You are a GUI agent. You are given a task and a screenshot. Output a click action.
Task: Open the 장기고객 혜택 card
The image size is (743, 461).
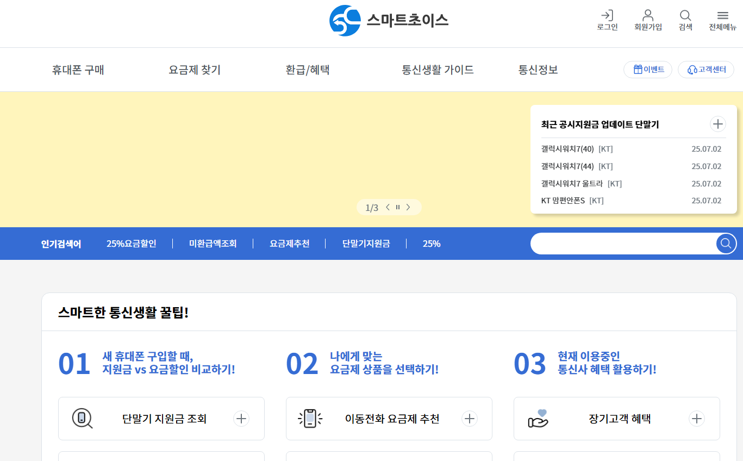tap(617, 419)
